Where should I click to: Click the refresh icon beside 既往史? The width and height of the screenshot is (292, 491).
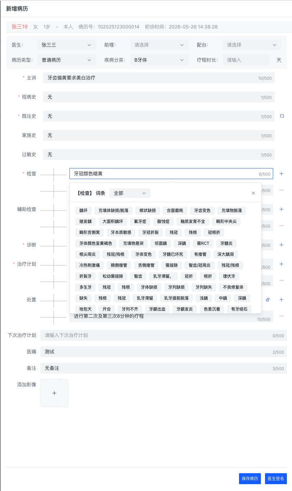[282, 116]
